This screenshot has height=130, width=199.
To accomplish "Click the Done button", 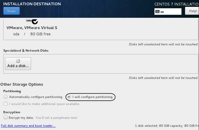I will 12,11.
